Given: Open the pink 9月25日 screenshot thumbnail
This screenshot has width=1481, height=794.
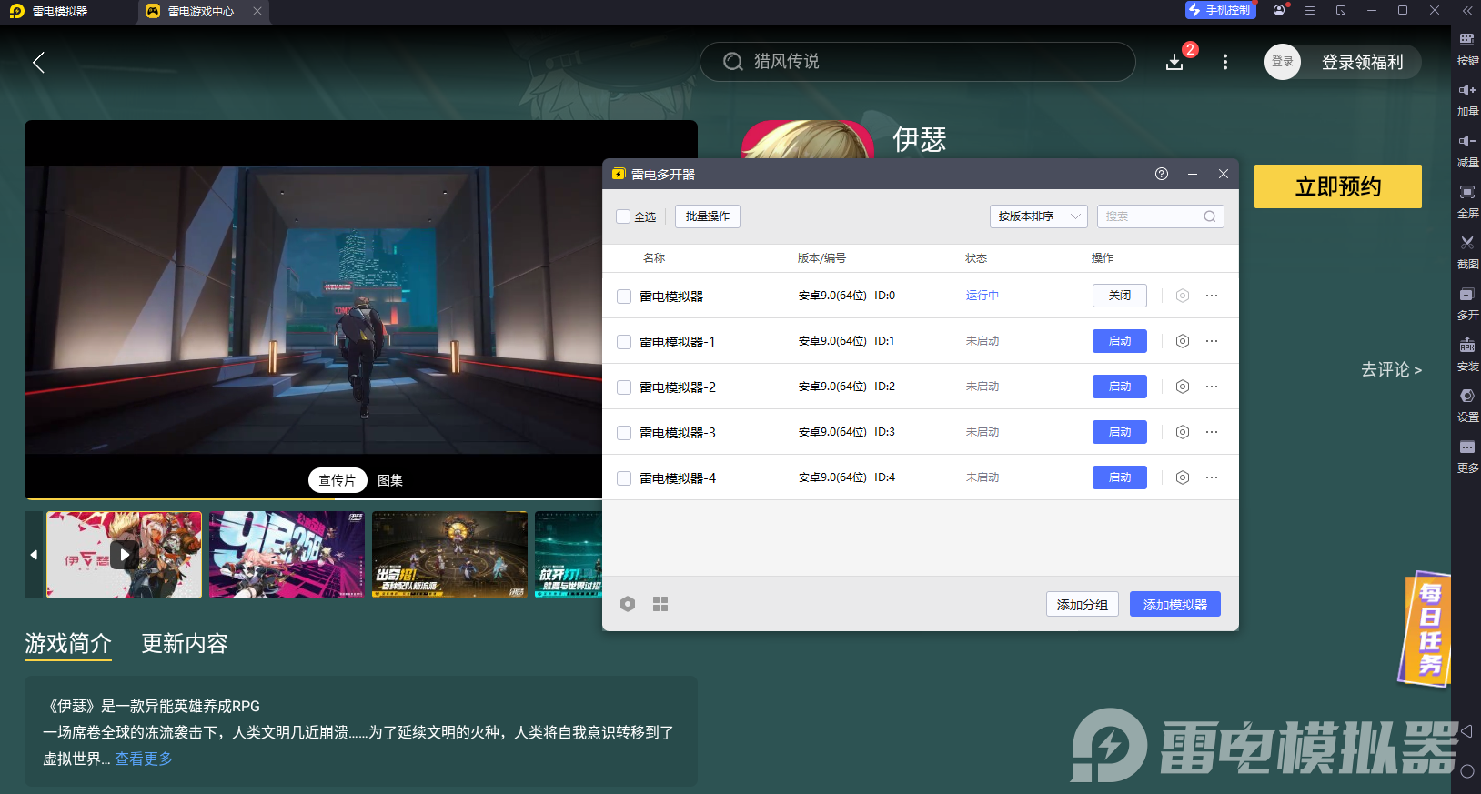Looking at the screenshot, I should click(x=287, y=555).
